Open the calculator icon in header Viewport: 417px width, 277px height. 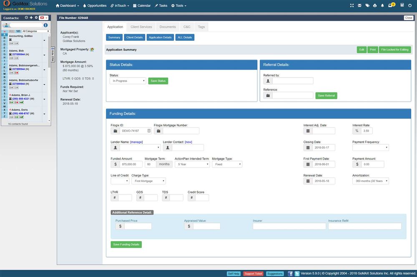(x=402, y=5)
